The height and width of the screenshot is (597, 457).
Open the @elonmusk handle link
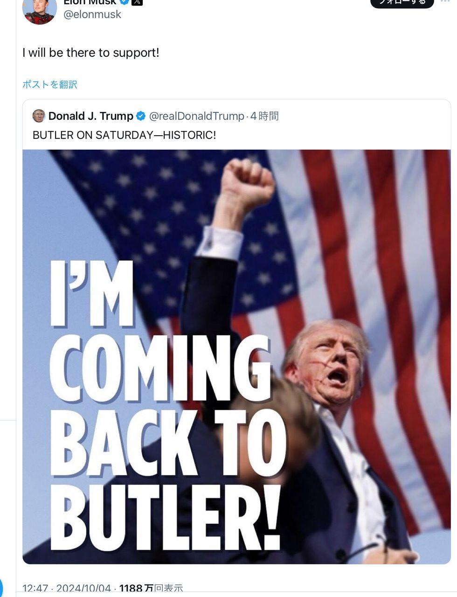[92, 14]
